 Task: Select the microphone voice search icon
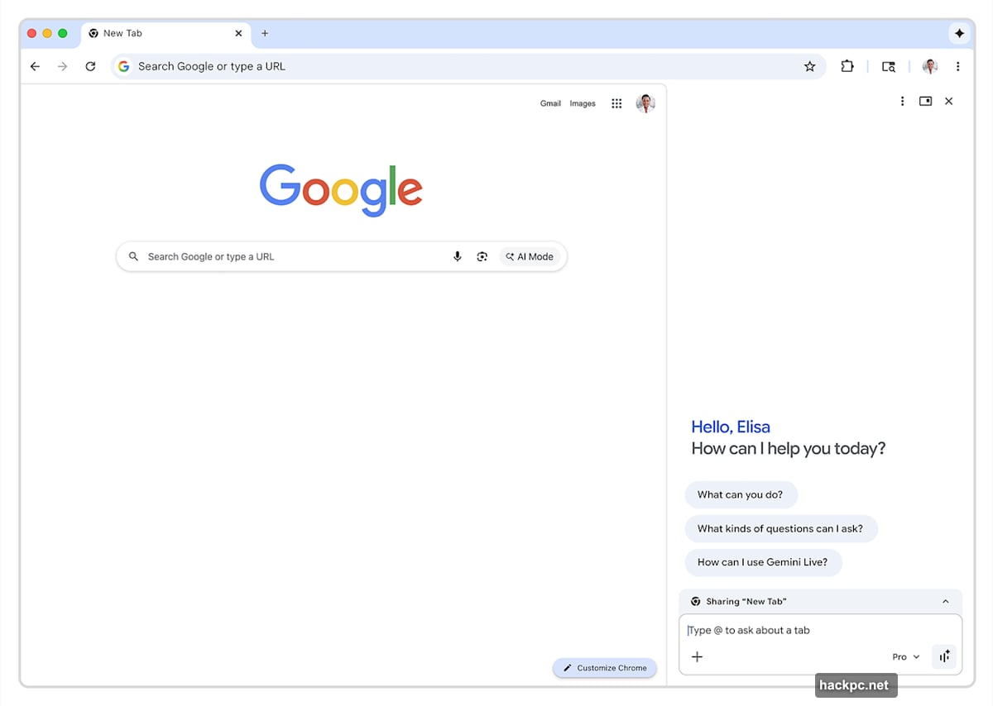click(x=458, y=256)
